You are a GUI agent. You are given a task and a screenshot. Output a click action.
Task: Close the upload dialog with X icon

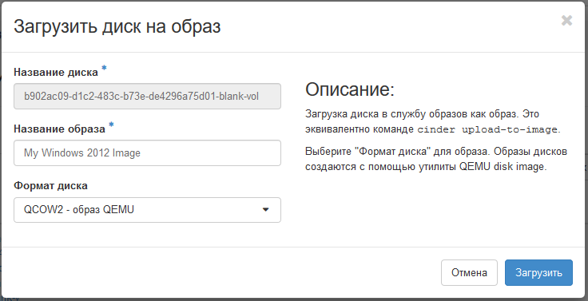(566, 20)
